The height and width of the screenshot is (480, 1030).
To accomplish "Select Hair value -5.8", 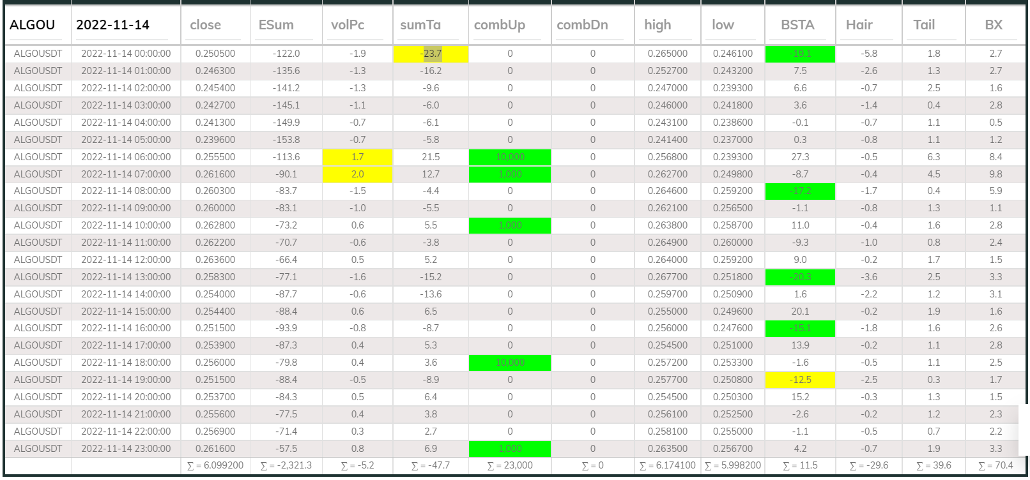I will click(x=869, y=54).
